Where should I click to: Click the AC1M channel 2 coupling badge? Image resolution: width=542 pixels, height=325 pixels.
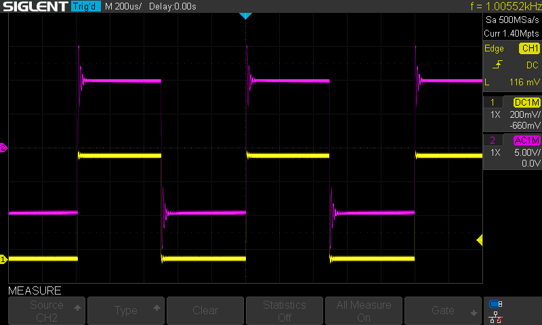click(527, 141)
